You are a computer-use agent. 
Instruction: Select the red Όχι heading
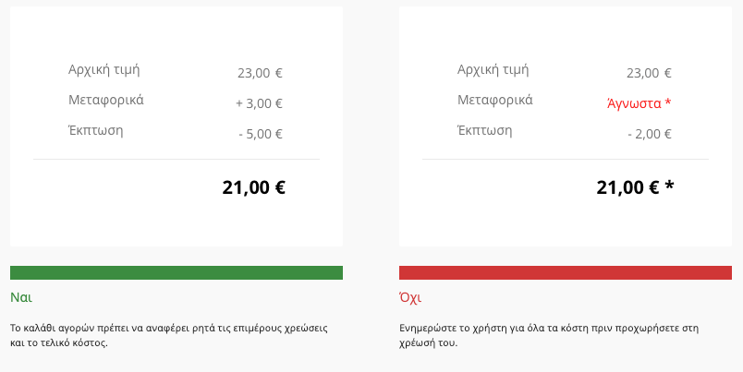click(x=410, y=297)
